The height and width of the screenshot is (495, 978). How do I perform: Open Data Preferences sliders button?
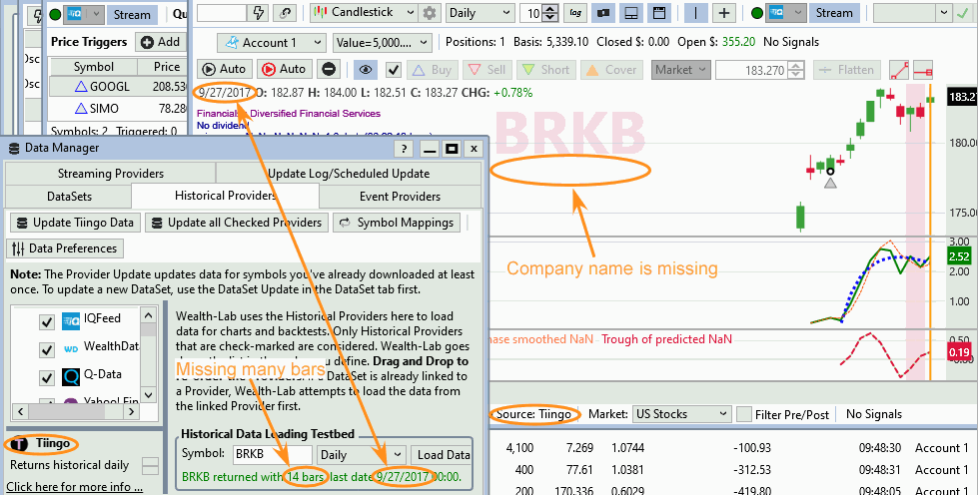click(66, 248)
